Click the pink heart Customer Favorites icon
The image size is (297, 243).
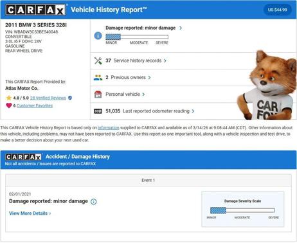pyautogui.click(x=9, y=105)
